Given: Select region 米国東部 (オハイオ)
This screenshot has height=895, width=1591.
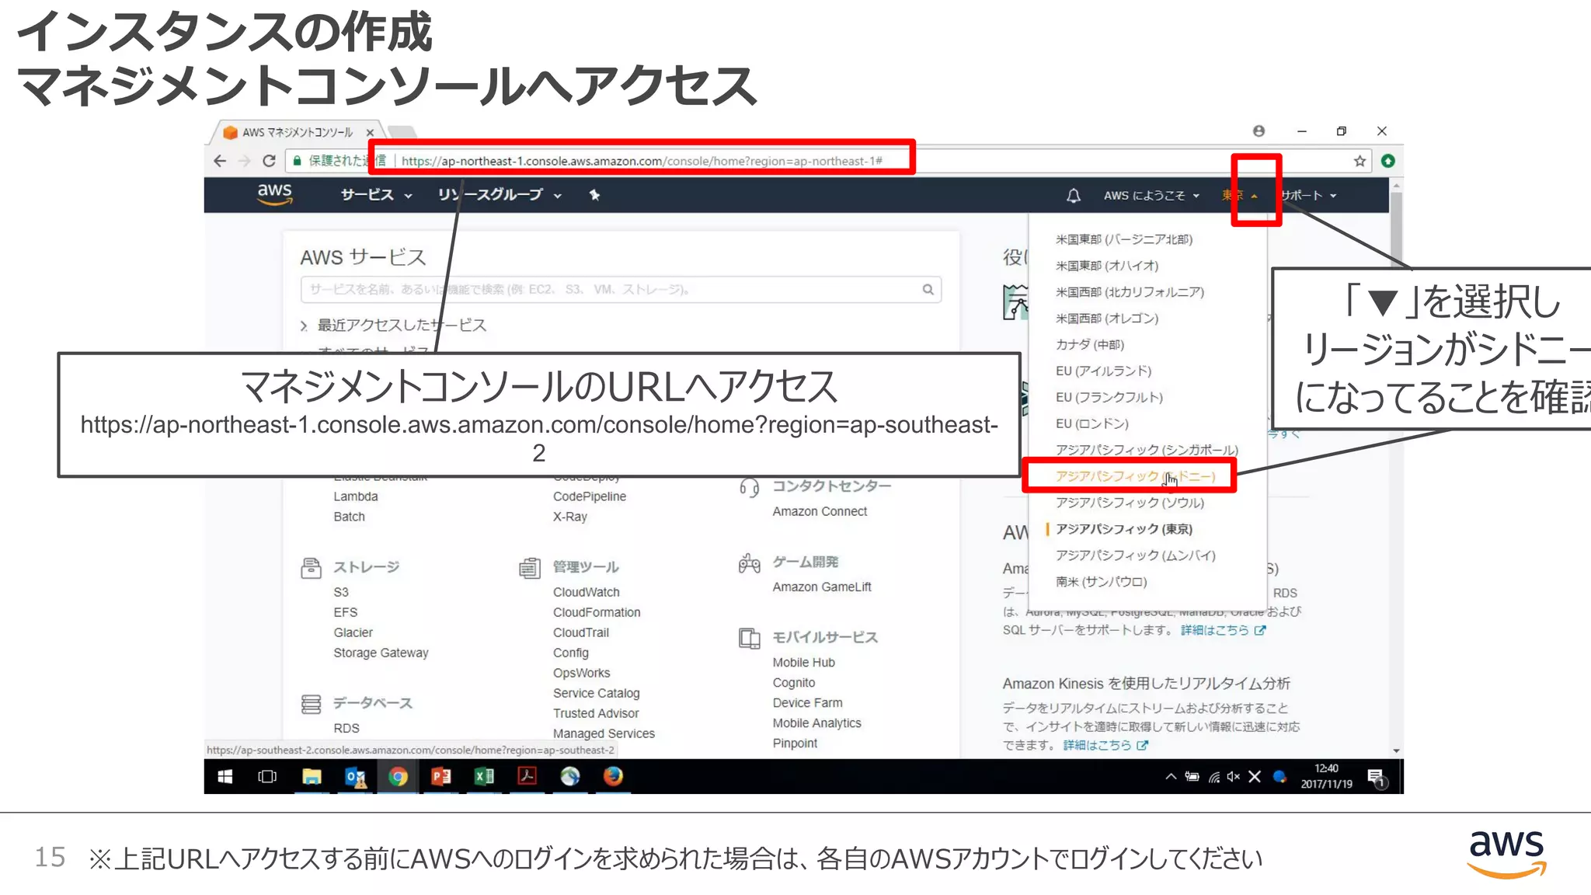Looking at the screenshot, I should (1107, 266).
